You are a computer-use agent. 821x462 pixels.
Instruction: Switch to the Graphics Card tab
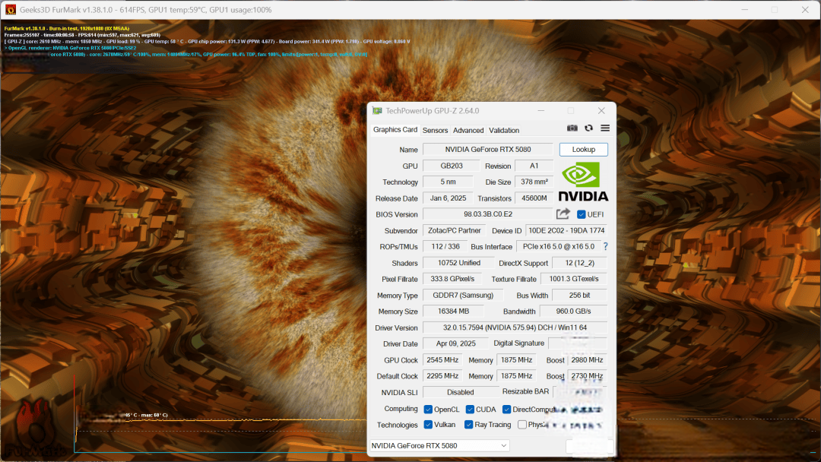click(395, 130)
